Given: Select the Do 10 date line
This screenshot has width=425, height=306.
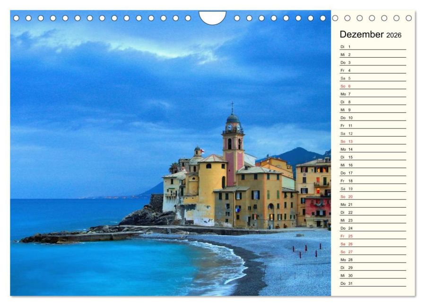Looking at the screenshot, I should click(373, 118).
